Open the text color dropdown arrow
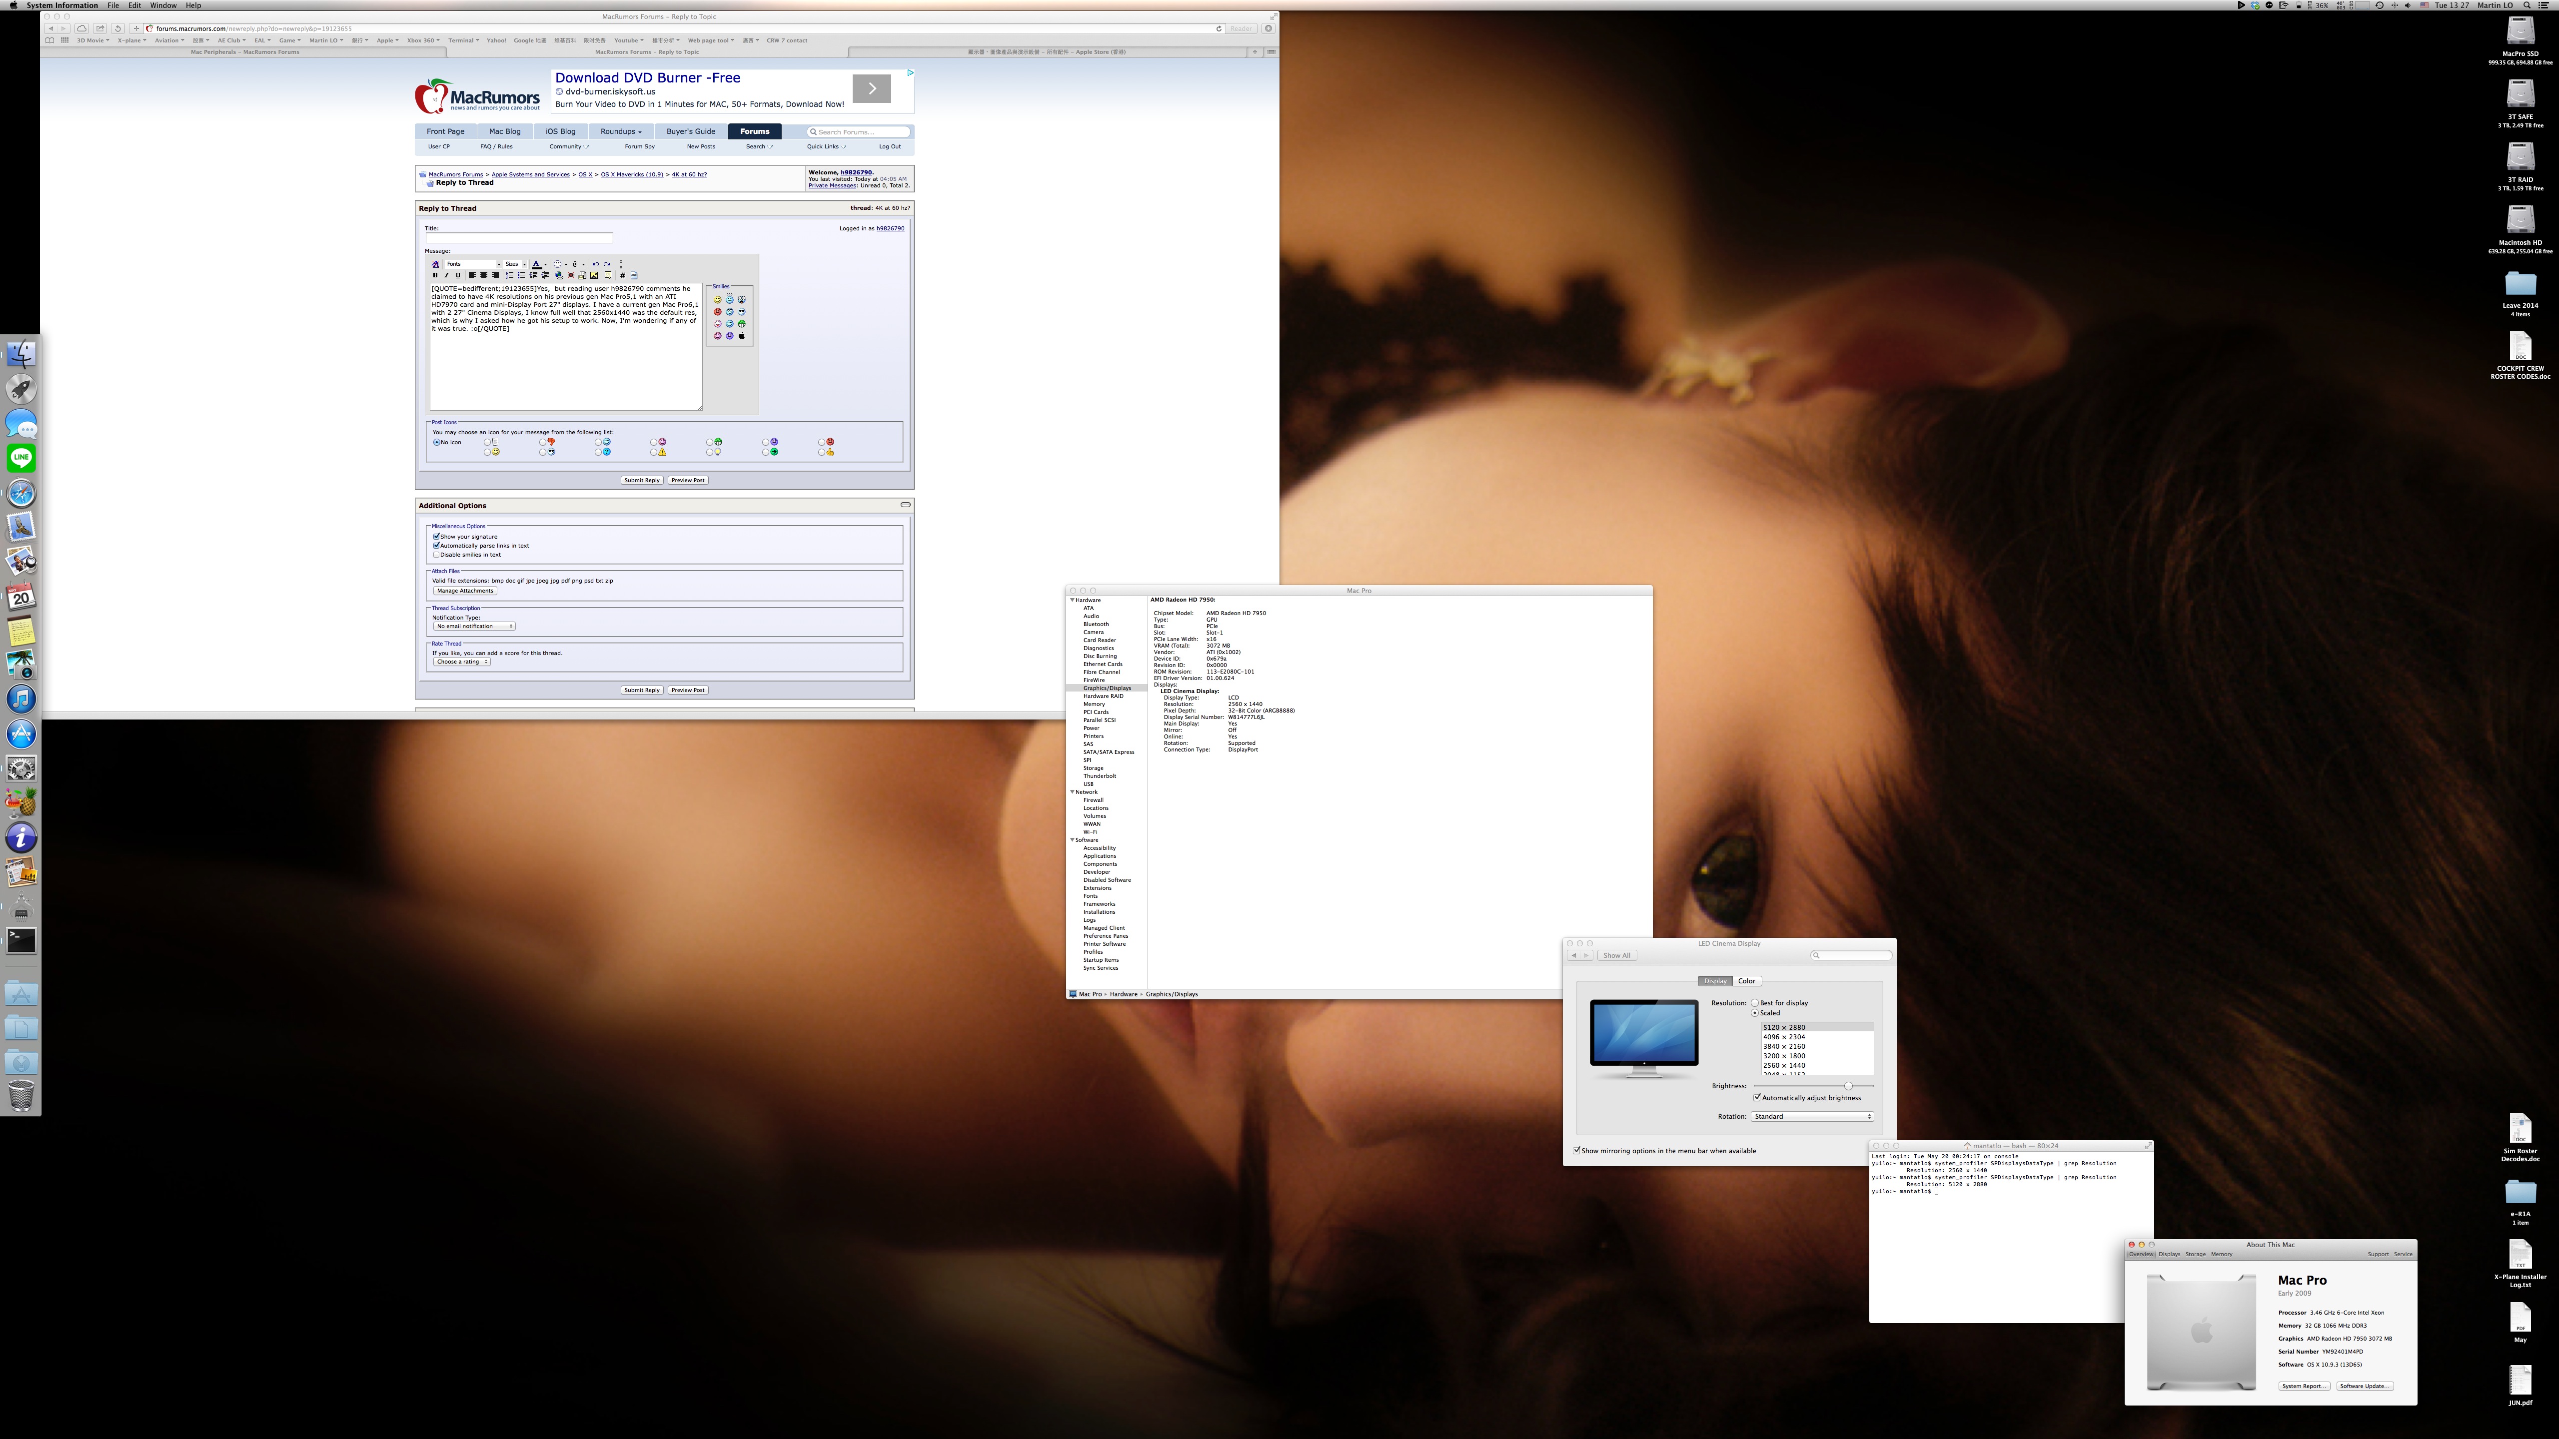The image size is (2559, 1439). (x=545, y=264)
